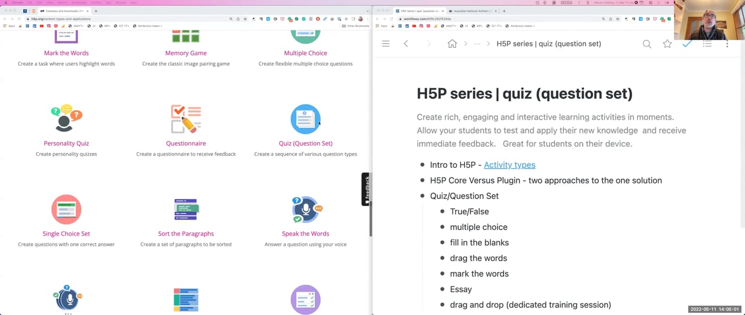Open the Sort the Paragraphs icon
The width and height of the screenshot is (745, 315).
186,209
